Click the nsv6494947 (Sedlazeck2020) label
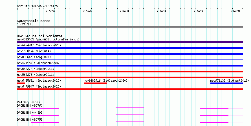251x126 pixels. click(39, 45)
